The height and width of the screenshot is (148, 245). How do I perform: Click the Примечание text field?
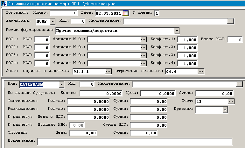tap(135, 142)
